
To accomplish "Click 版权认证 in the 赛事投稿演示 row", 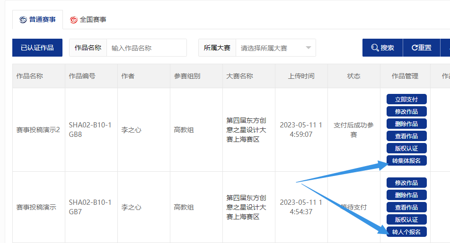I will tap(406, 219).
